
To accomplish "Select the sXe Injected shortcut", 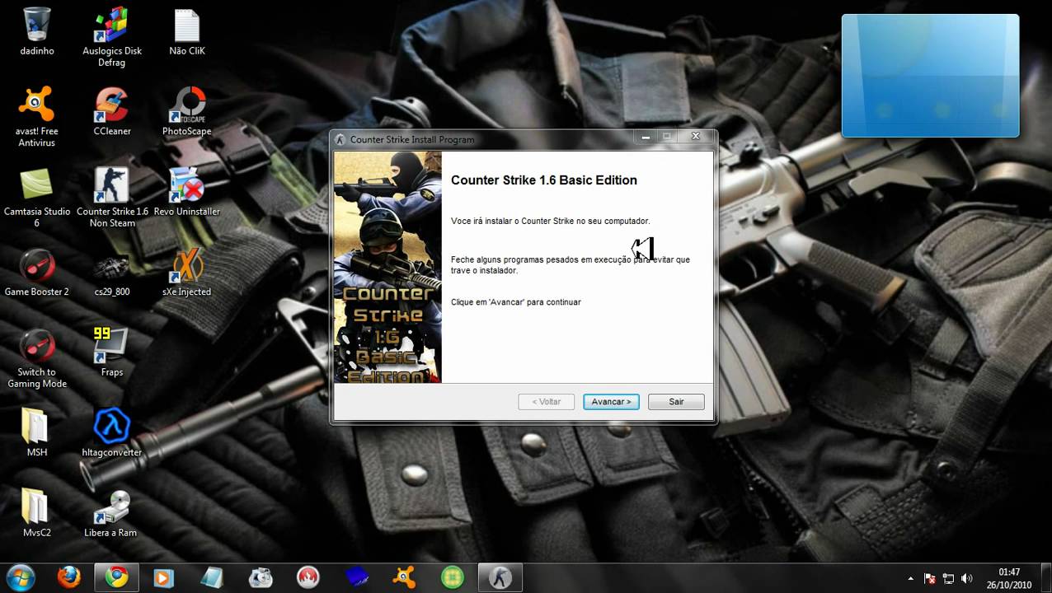I will click(187, 273).
